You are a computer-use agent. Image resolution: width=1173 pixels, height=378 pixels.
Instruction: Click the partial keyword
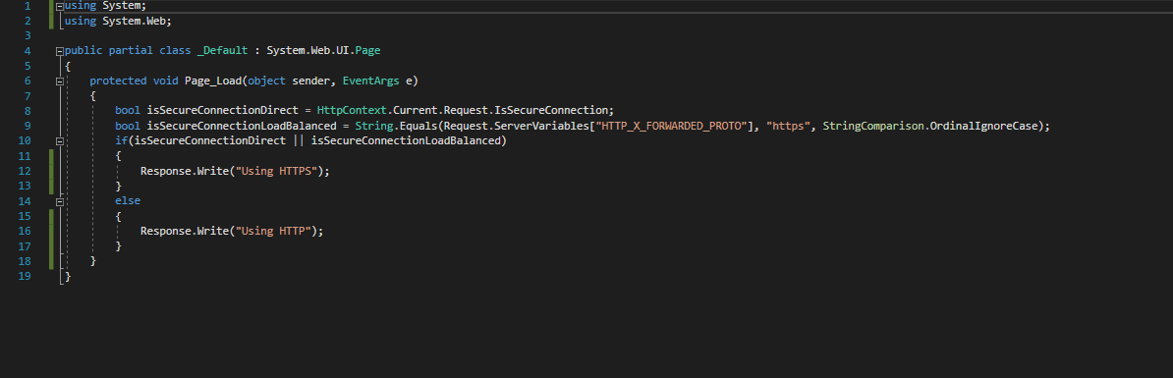click(131, 51)
